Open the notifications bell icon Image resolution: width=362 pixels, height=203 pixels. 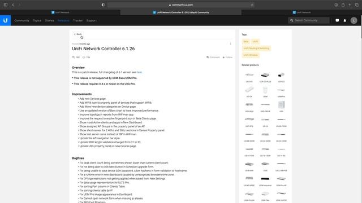[x=345, y=20]
